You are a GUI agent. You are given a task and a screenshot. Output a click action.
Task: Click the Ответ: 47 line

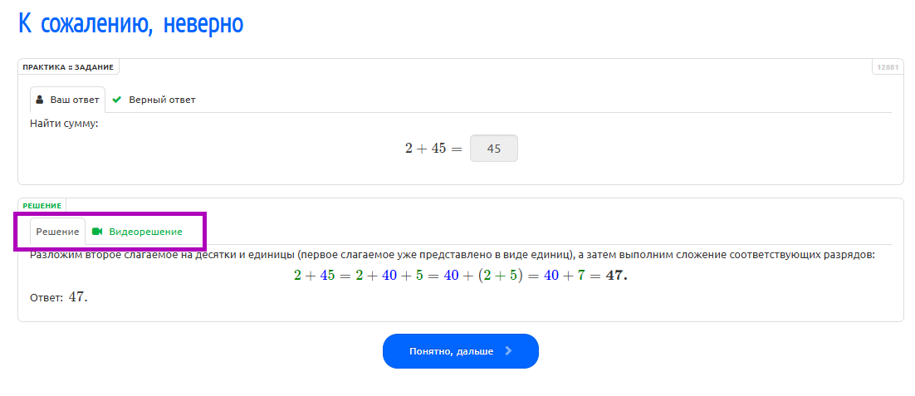[x=59, y=297]
